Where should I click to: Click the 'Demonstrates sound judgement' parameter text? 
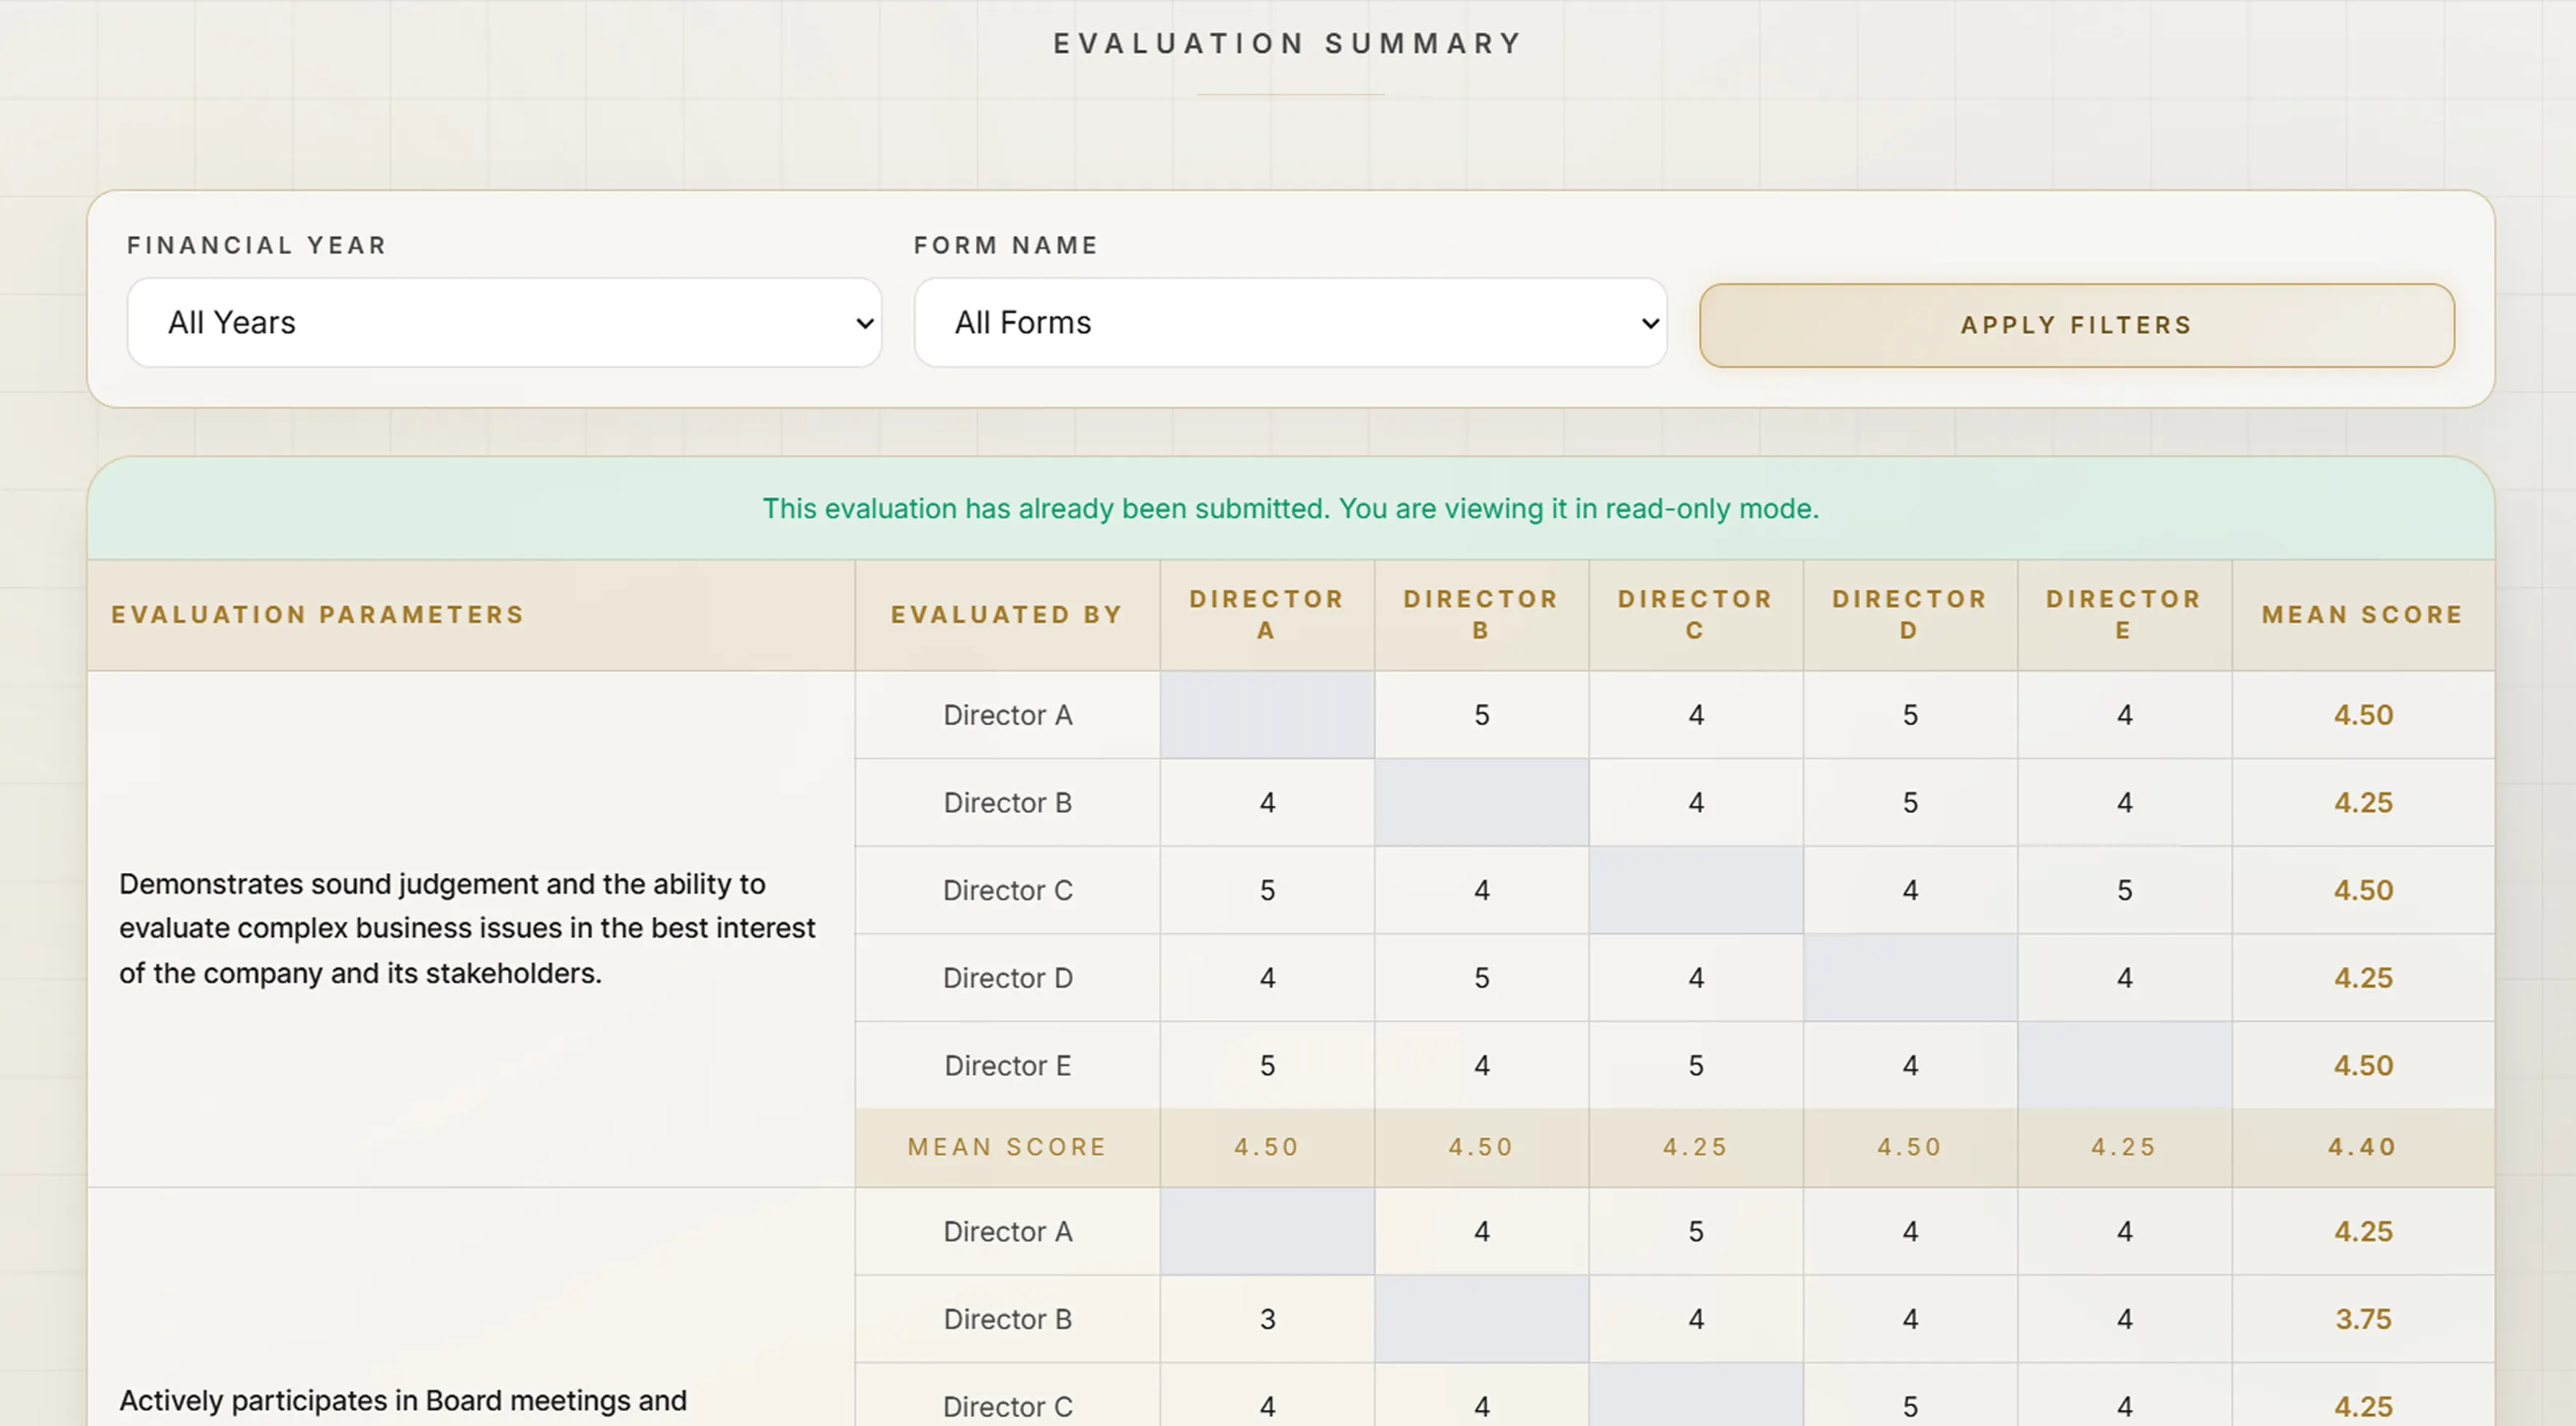(x=467, y=928)
